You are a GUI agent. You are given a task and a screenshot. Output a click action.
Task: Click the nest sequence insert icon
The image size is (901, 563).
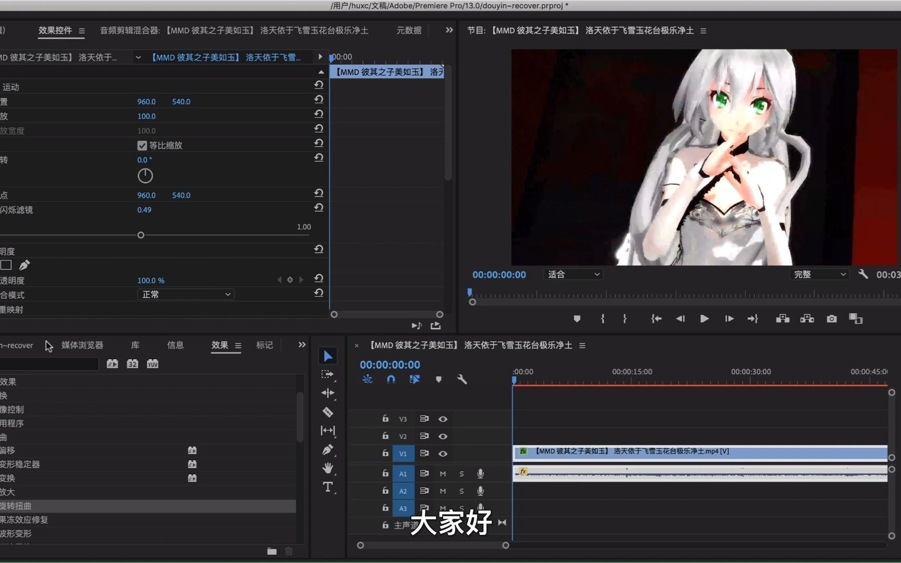coord(368,380)
